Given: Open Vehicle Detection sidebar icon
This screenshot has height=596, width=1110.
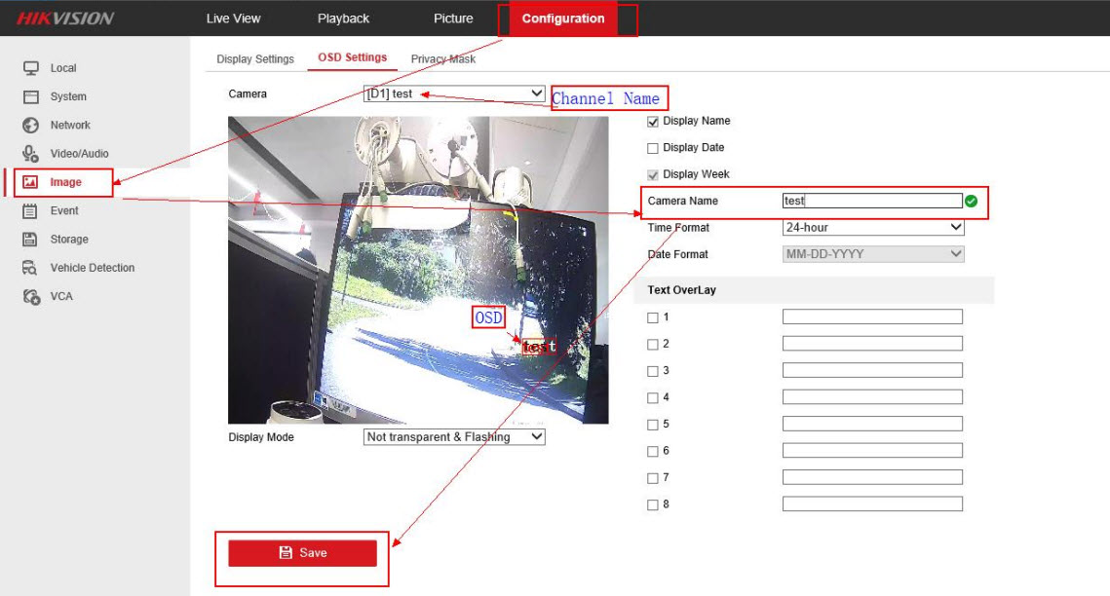Looking at the screenshot, I should [x=30, y=268].
